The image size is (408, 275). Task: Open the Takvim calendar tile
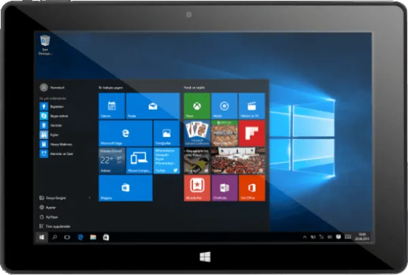click(112, 106)
